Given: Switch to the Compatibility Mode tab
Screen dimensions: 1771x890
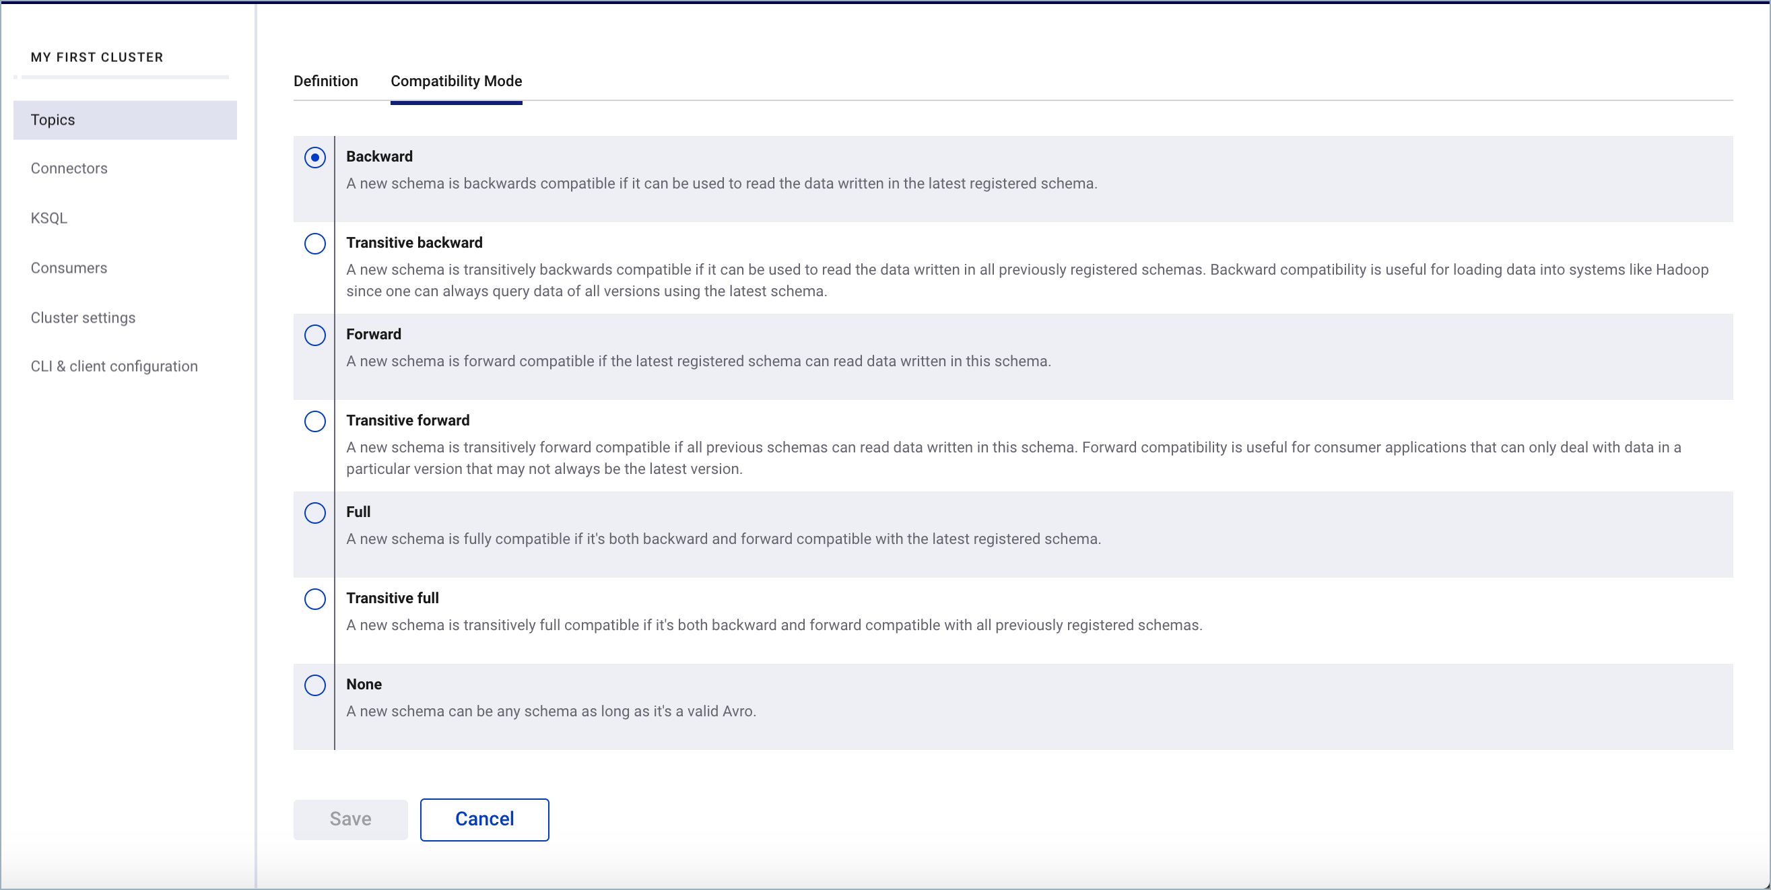Looking at the screenshot, I should [x=455, y=81].
